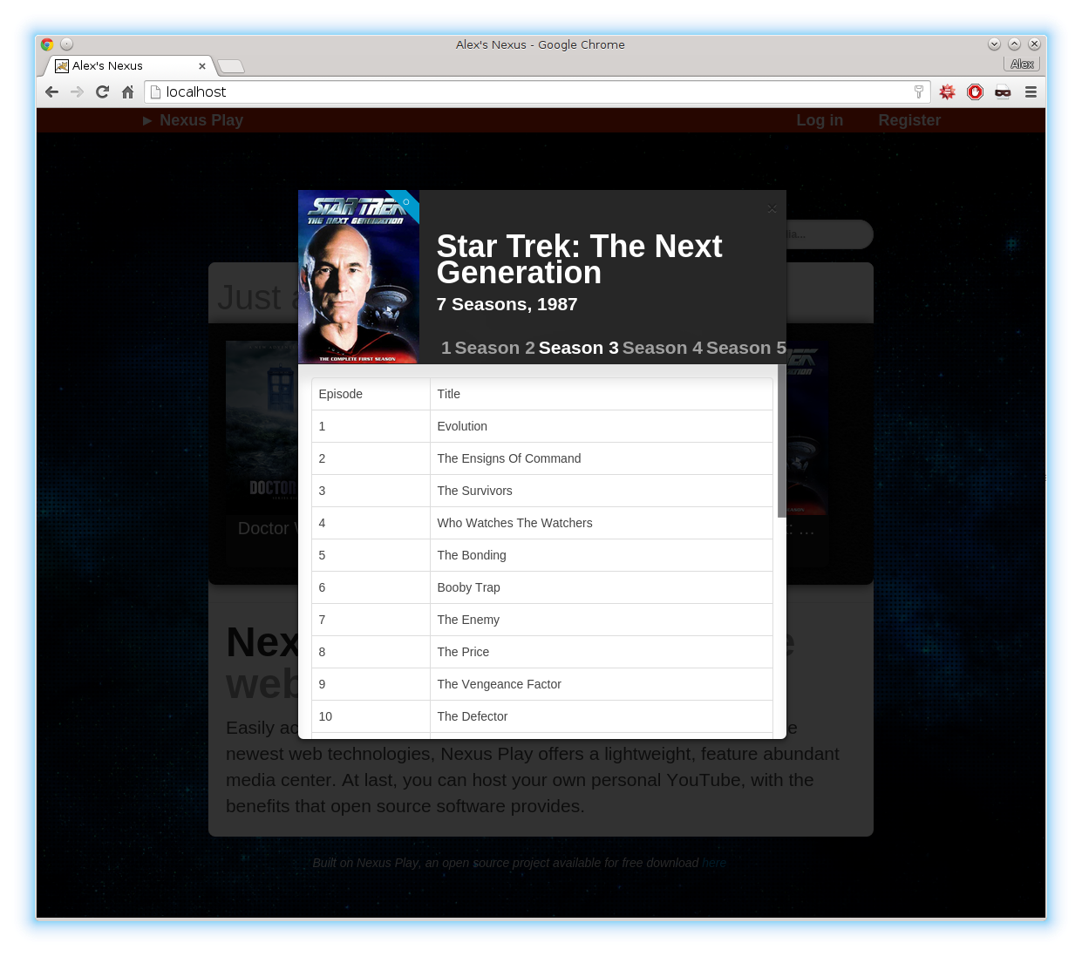Open the red stop-hand extension icon
The height and width of the screenshot is (956, 1082).
click(975, 92)
